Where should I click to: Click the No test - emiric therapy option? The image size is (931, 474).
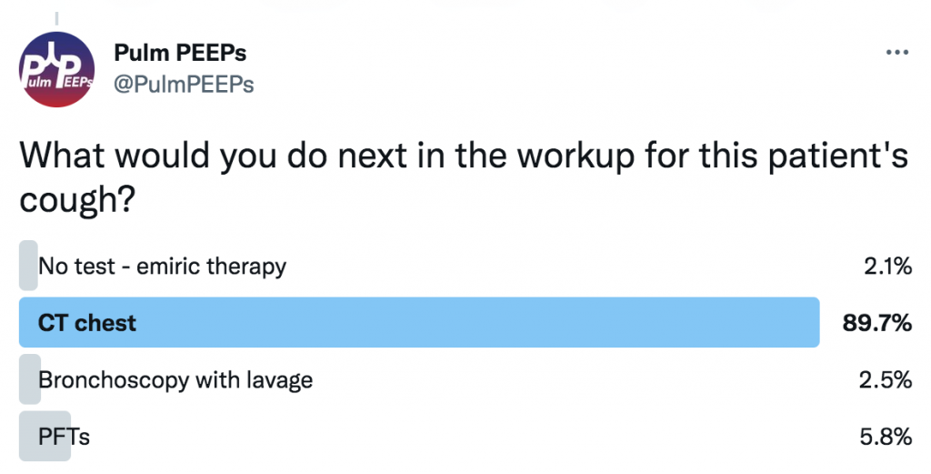point(162,266)
